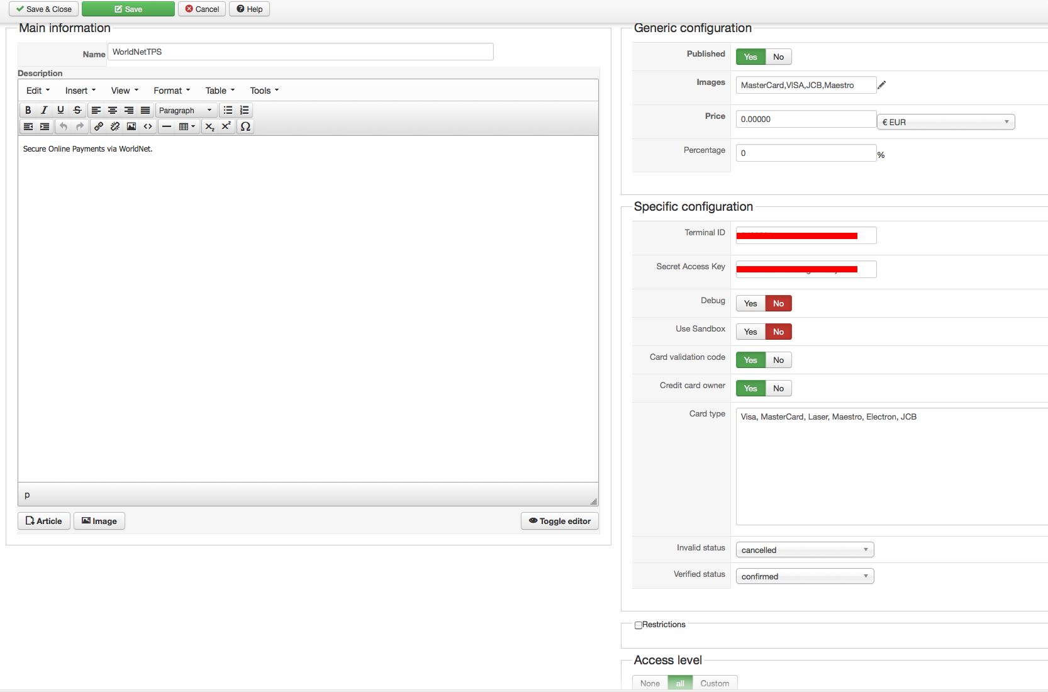Image resolution: width=1048 pixels, height=692 pixels.
Task: Focus the Name field containing WorldNetTPS
Action: [x=301, y=52]
